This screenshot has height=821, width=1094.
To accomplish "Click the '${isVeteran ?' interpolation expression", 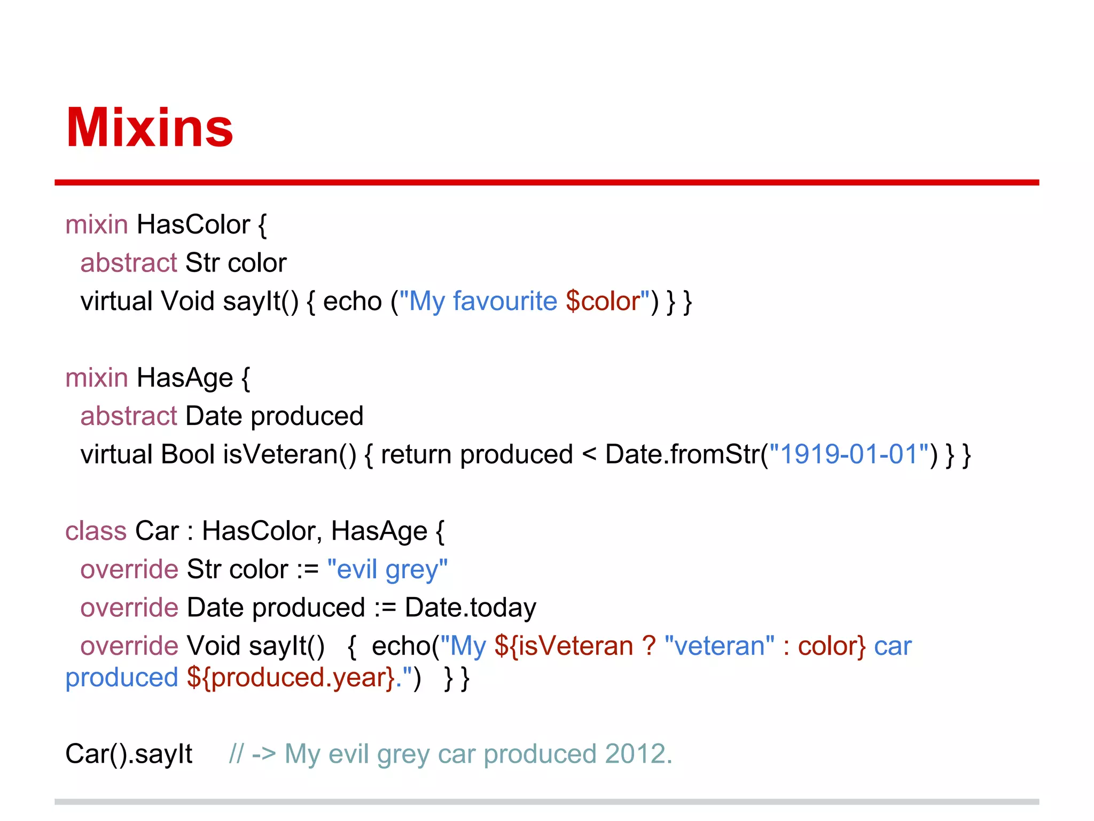I will (x=575, y=646).
